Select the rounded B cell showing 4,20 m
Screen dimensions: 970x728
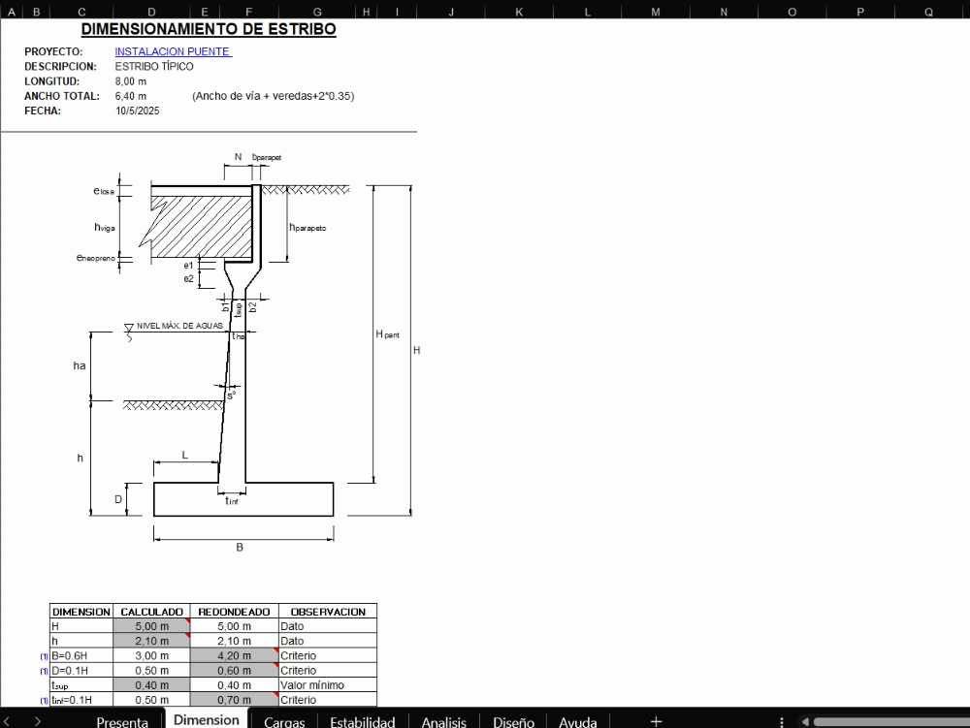pos(234,655)
